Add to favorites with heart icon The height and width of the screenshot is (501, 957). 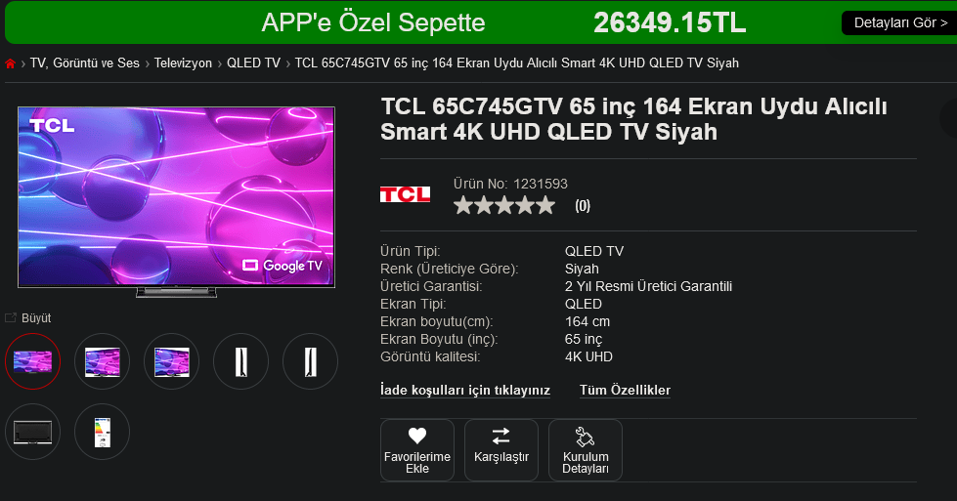tap(417, 436)
